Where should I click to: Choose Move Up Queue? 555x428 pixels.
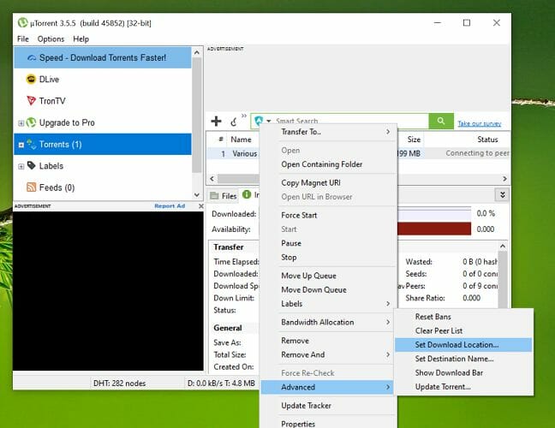pyautogui.click(x=327, y=276)
